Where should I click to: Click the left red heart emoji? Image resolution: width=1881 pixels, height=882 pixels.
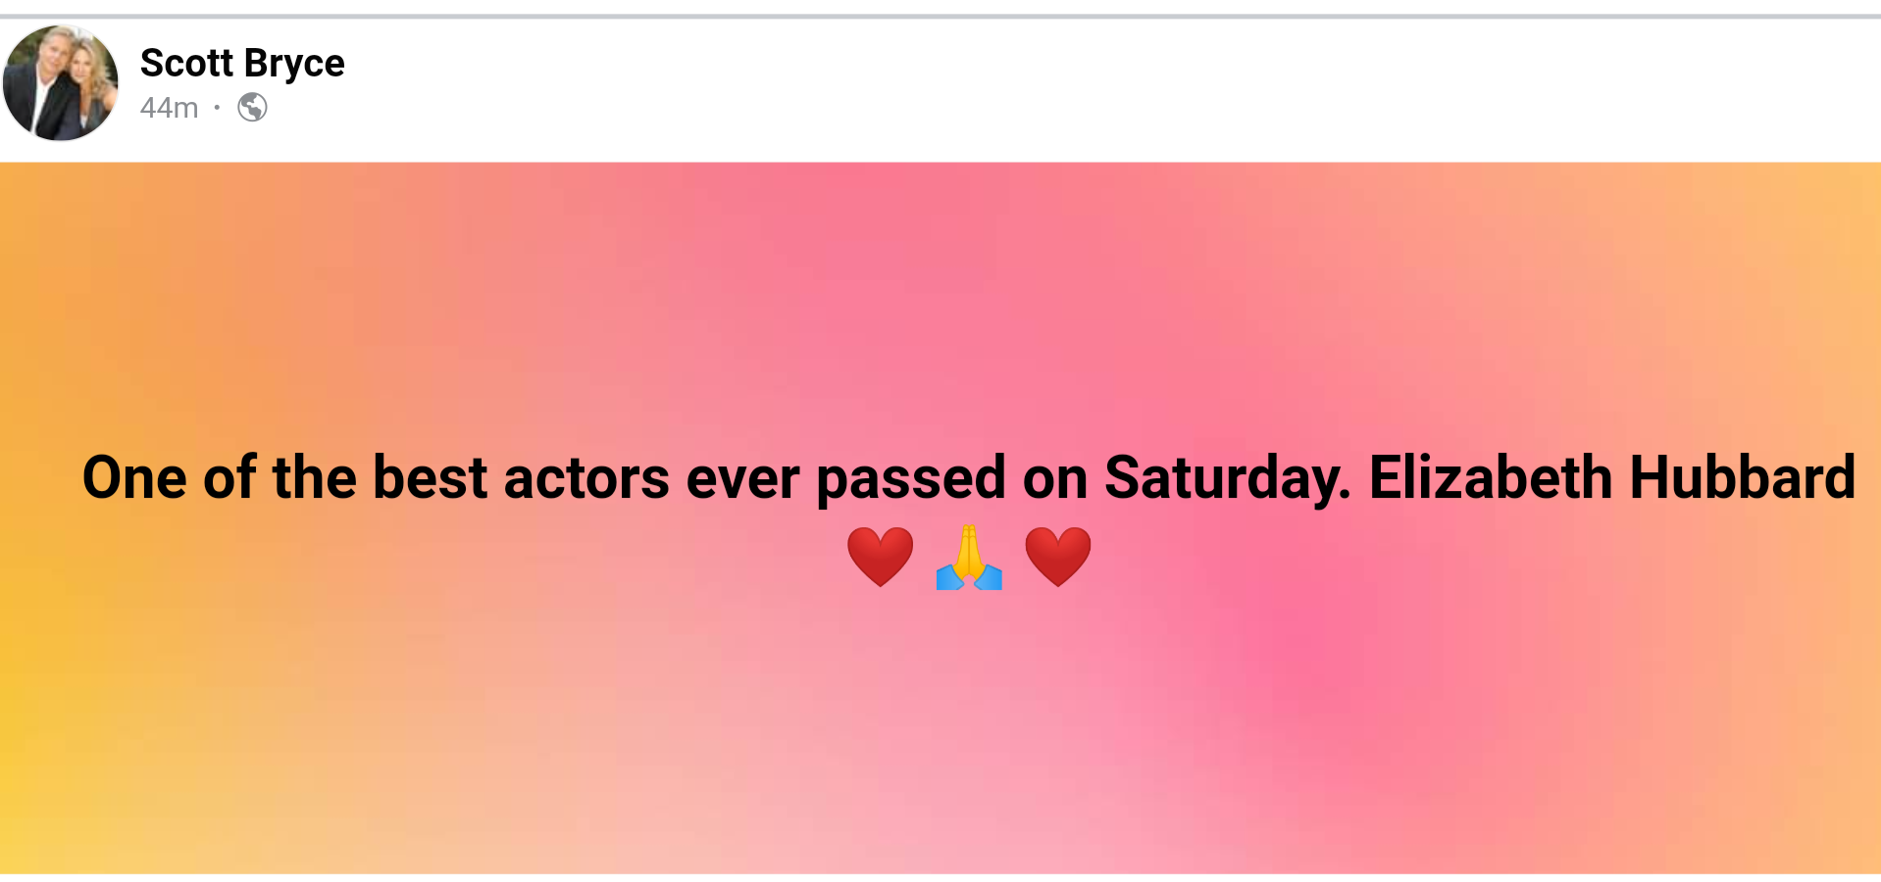click(x=880, y=557)
